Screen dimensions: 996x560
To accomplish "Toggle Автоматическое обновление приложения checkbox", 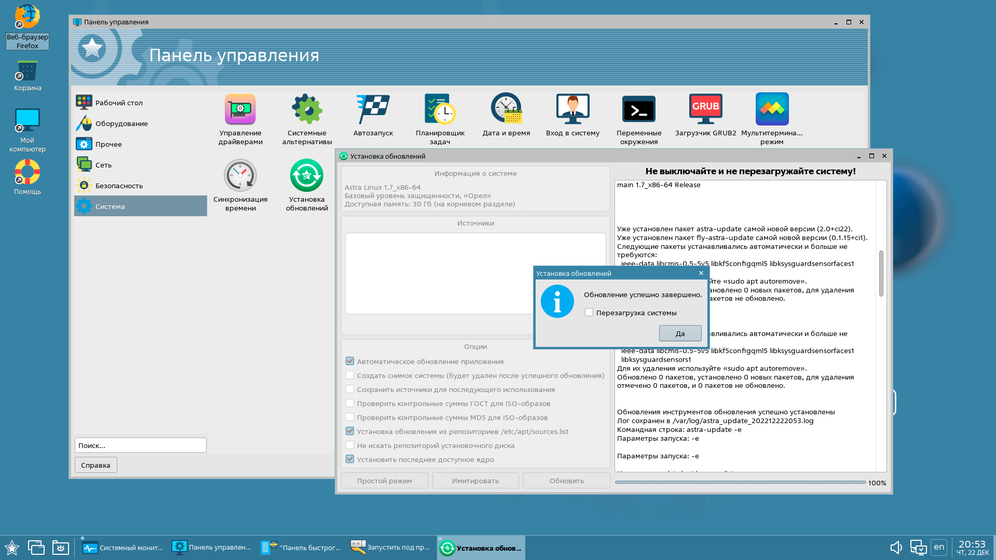I will pyautogui.click(x=350, y=361).
